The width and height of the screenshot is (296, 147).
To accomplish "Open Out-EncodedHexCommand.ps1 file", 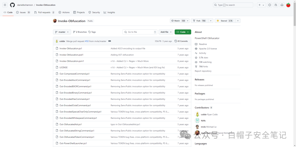I will point(74,99).
